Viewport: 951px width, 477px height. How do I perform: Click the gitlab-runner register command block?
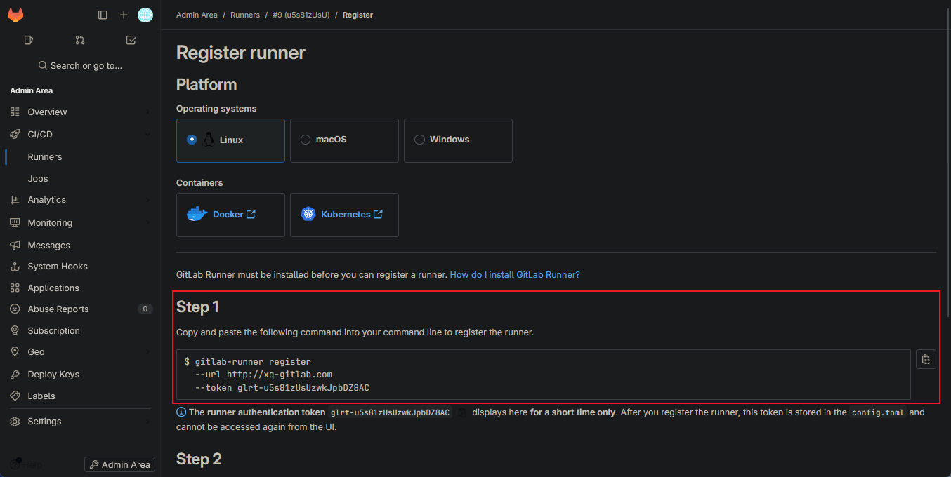(543, 375)
